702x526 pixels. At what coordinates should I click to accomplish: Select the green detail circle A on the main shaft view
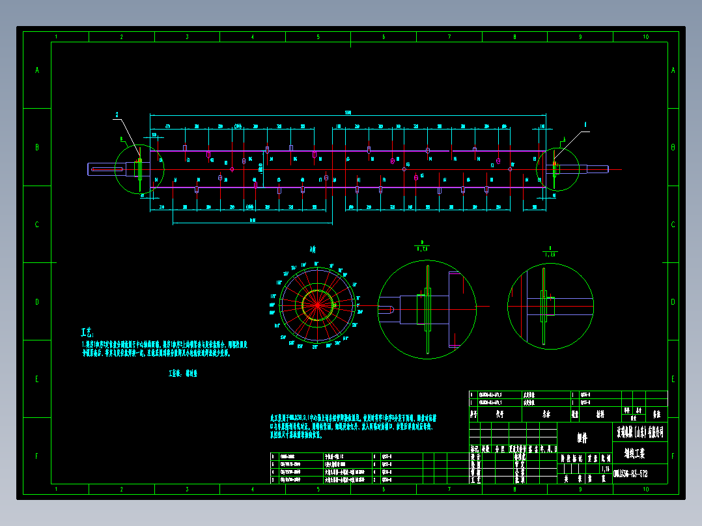[x=557, y=169]
